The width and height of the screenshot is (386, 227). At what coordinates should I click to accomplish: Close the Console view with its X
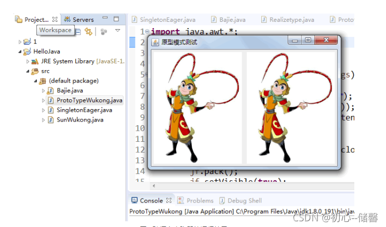(x=169, y=201)
